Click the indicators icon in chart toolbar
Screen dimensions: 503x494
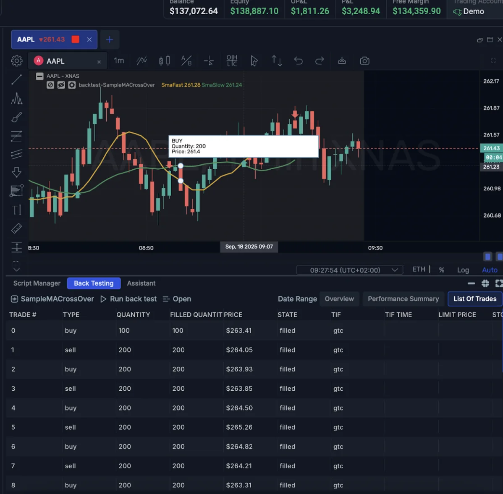141,61
